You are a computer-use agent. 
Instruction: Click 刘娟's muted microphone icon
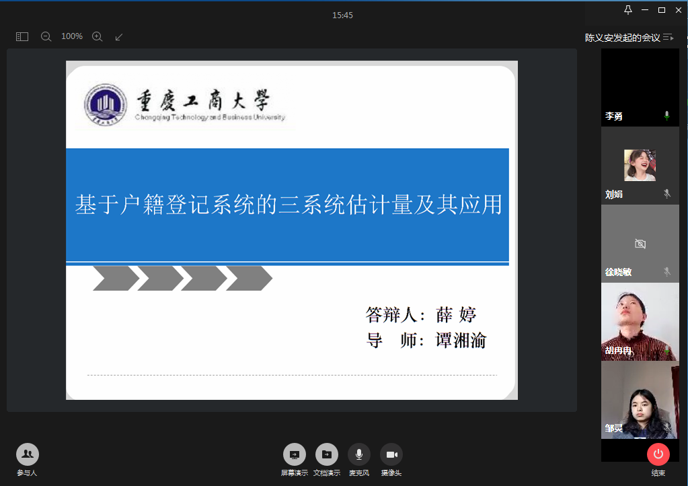[666, 194]
